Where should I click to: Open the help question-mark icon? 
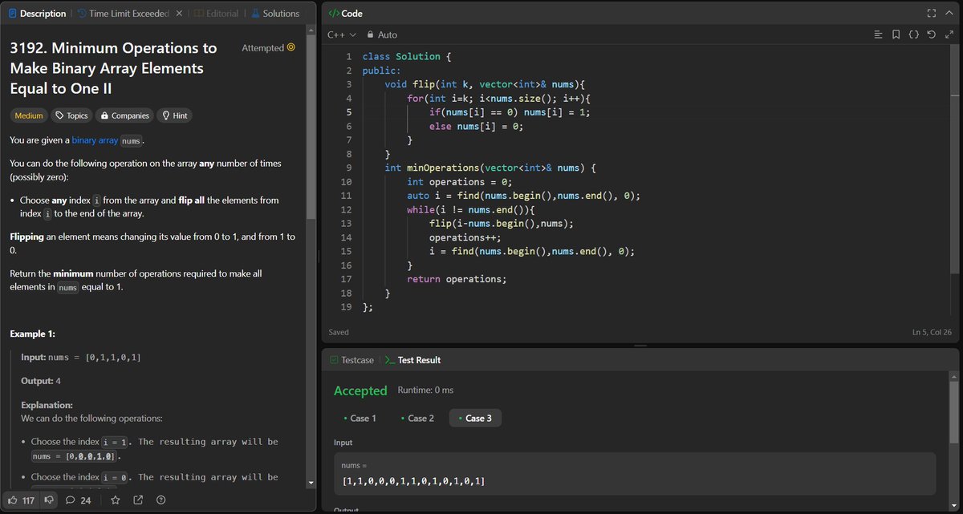click(160, 500)
